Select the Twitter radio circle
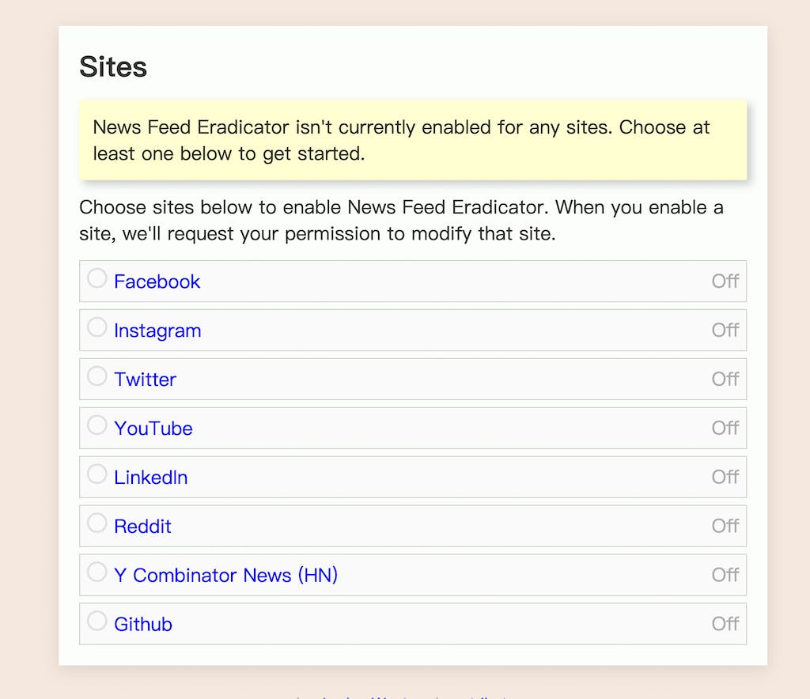This screenshot has width=810, height=699. click(x=97, y=376)
